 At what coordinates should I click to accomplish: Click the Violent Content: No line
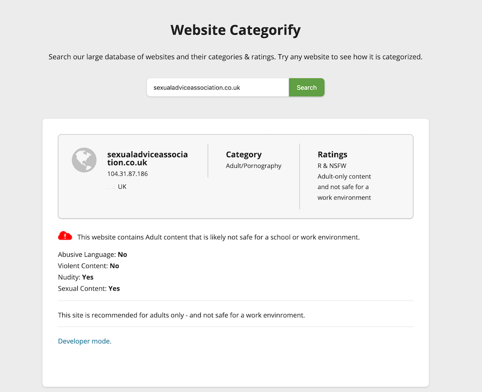(88, 266)
